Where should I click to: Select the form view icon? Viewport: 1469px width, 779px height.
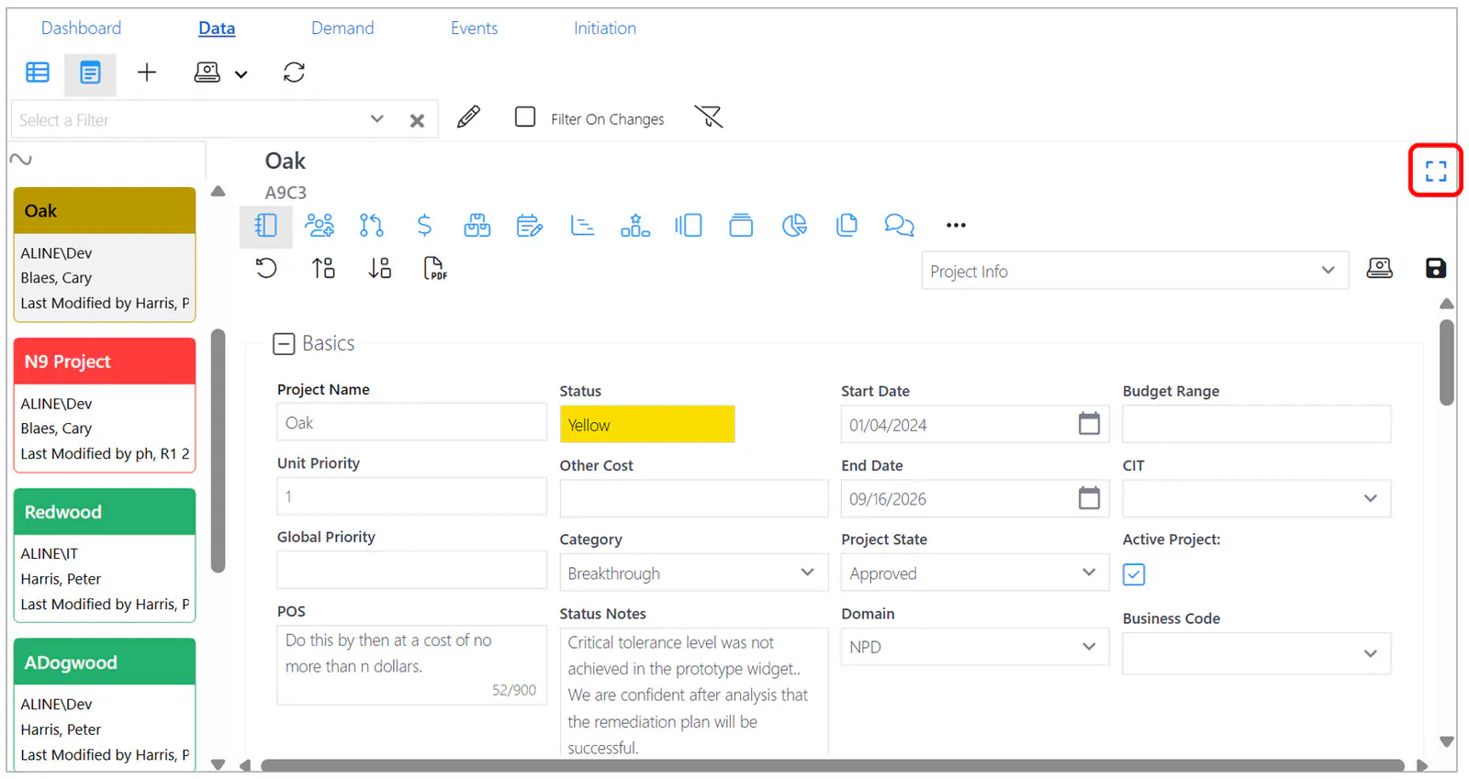pos(90,72)
